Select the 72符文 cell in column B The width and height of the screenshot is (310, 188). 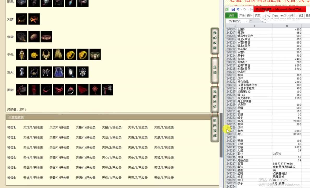coord(287,154)
